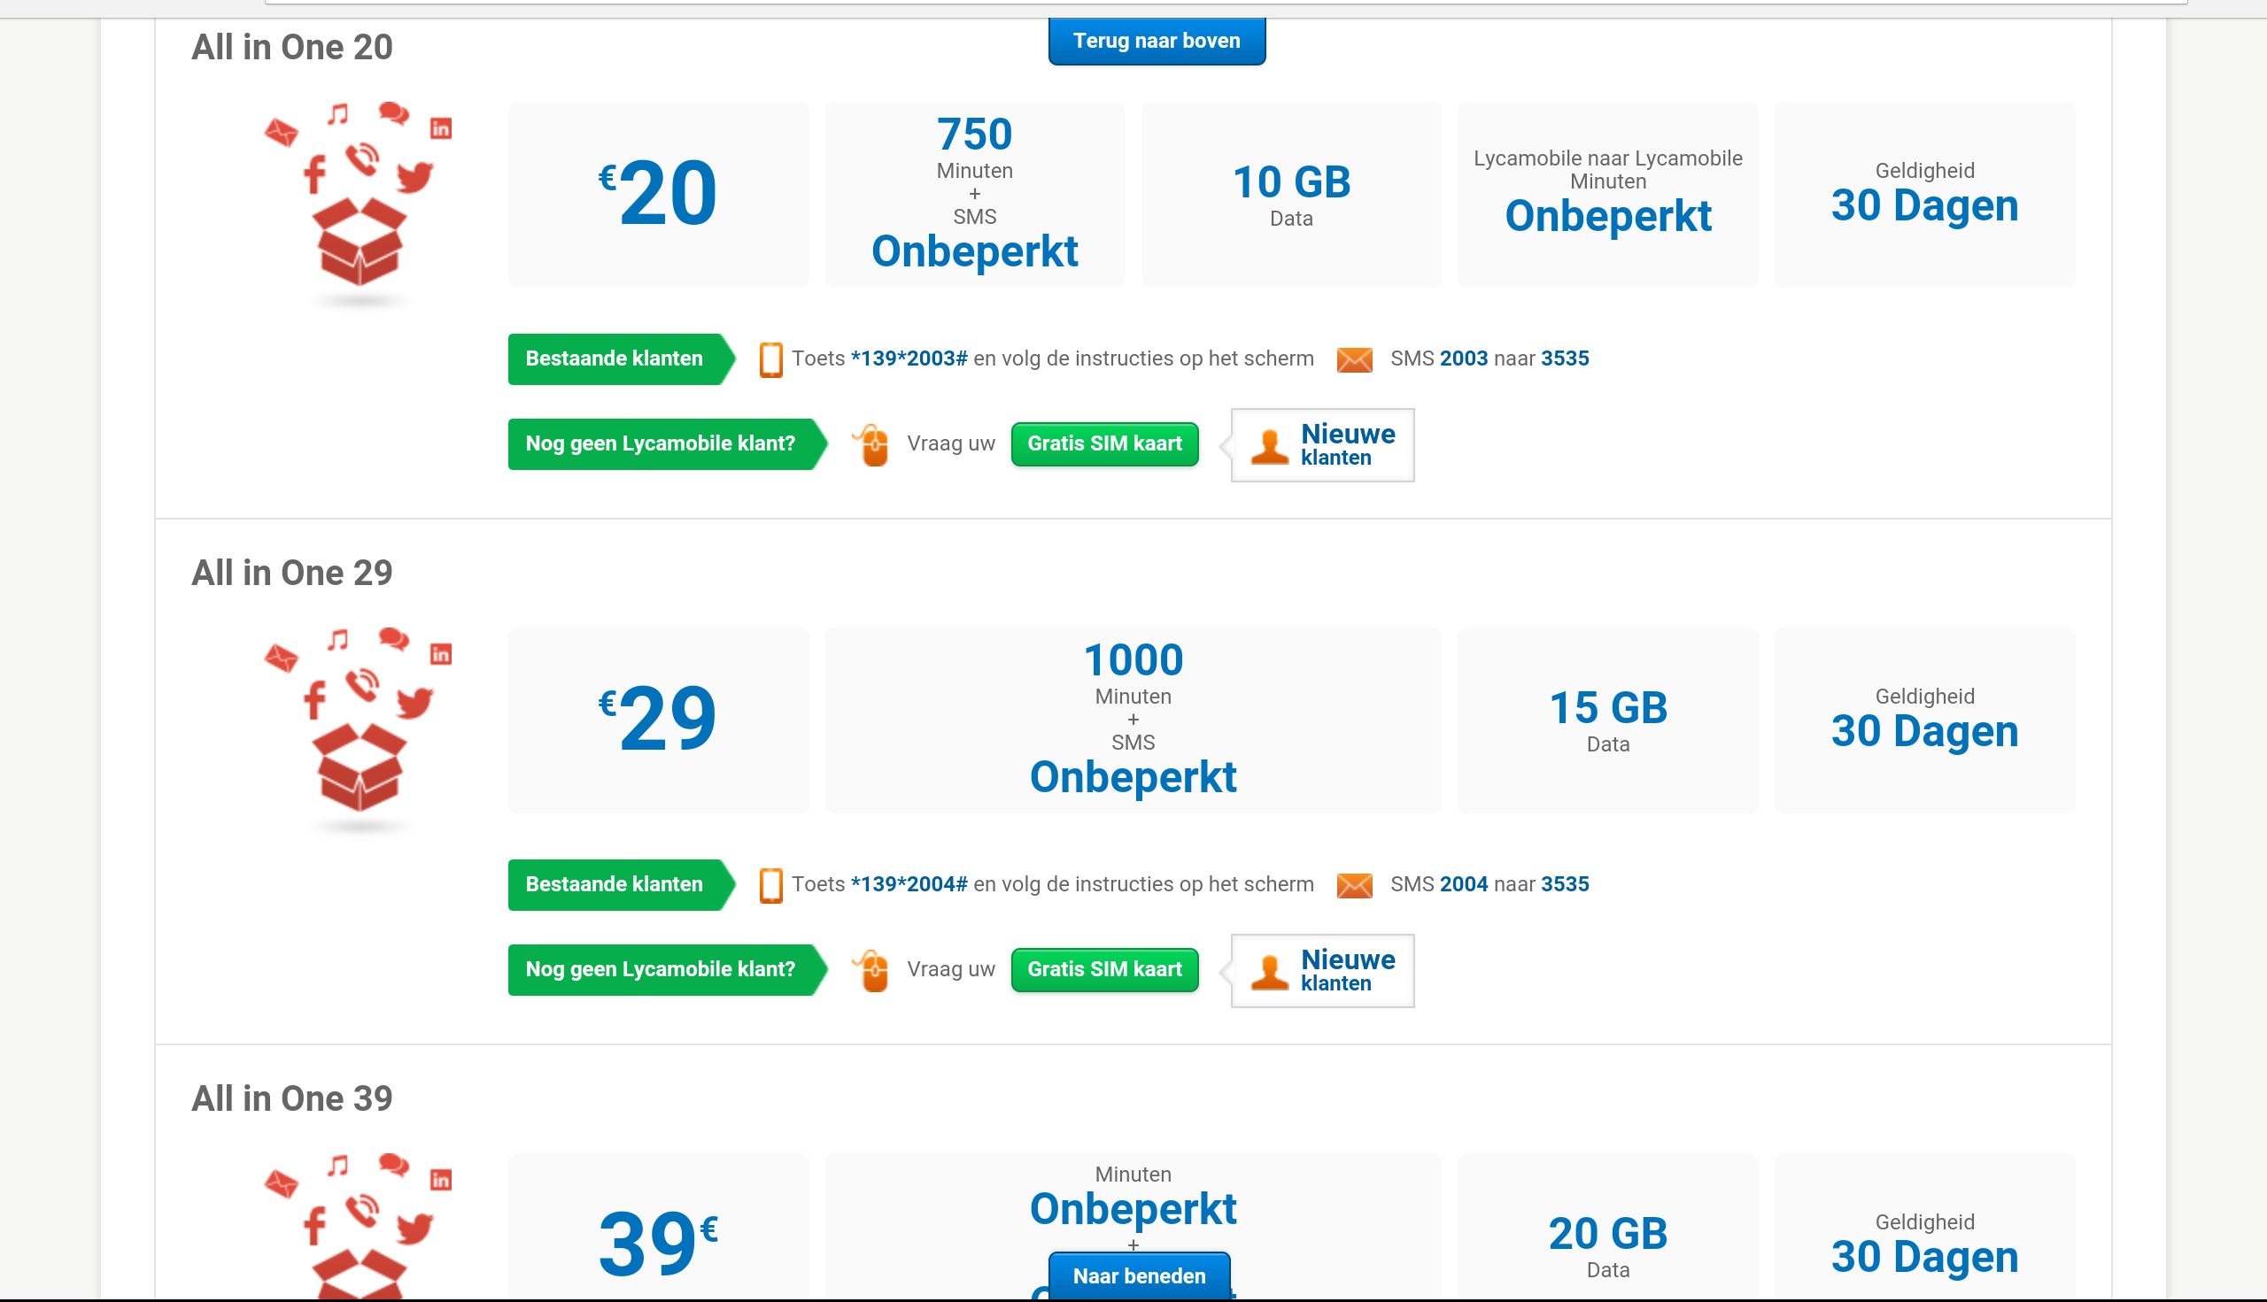This screenshot has width=2267, height=1302.
Task: Click the All in One 39 heading
Action: pyautogui.click(x=291, y=1099)
